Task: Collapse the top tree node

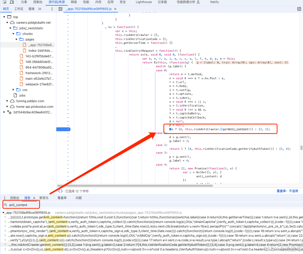Action: coord(4,17)
